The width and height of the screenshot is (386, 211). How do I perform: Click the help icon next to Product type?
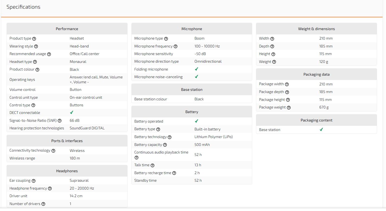34,39
